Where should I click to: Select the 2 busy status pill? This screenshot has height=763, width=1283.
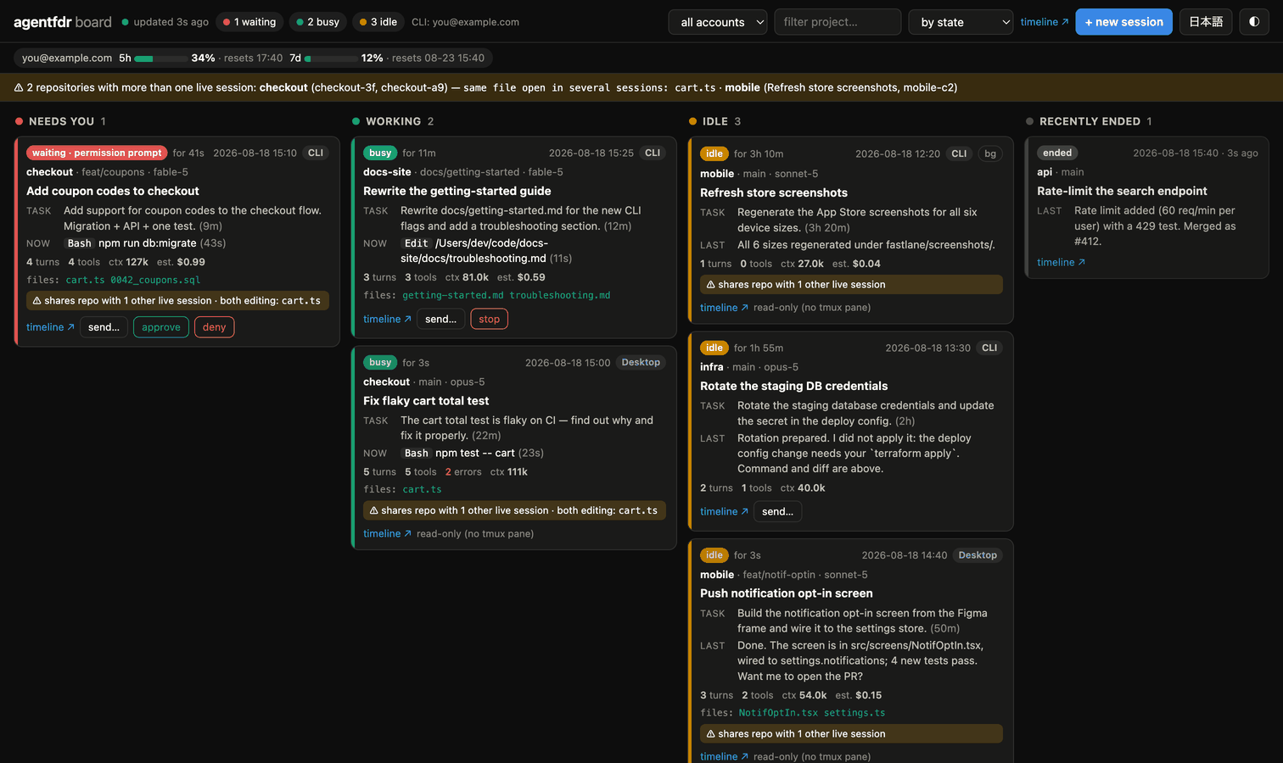click(318, 22)
